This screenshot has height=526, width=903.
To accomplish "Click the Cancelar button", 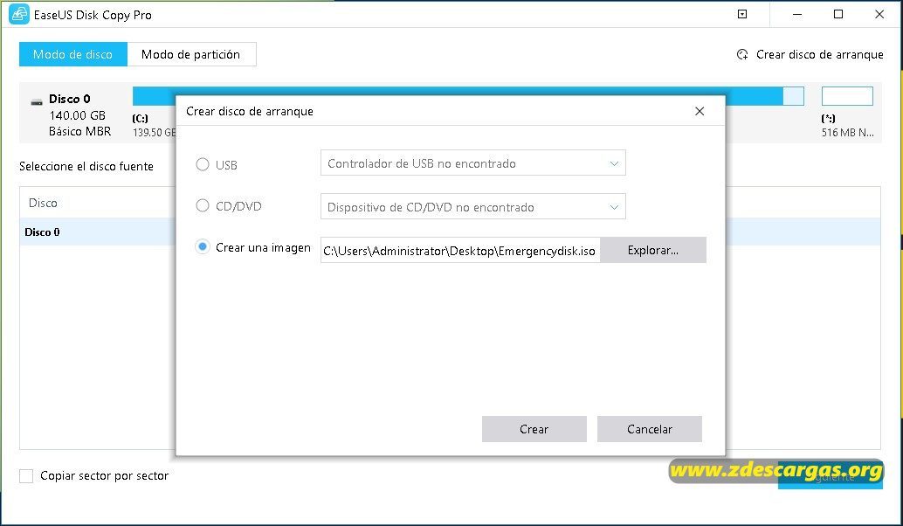I will point(650,429).
